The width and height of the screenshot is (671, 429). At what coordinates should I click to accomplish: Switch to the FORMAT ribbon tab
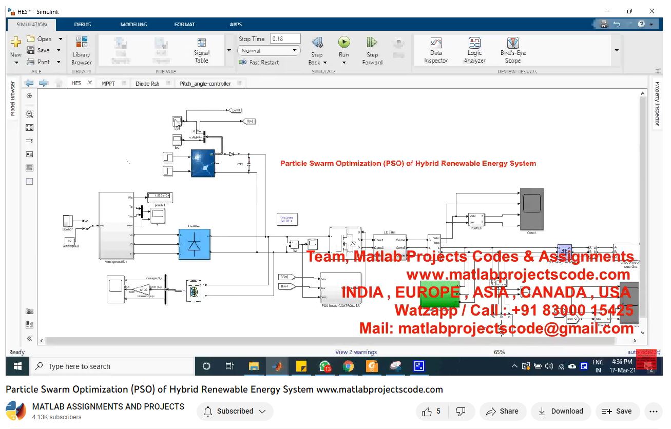point(184,24)
